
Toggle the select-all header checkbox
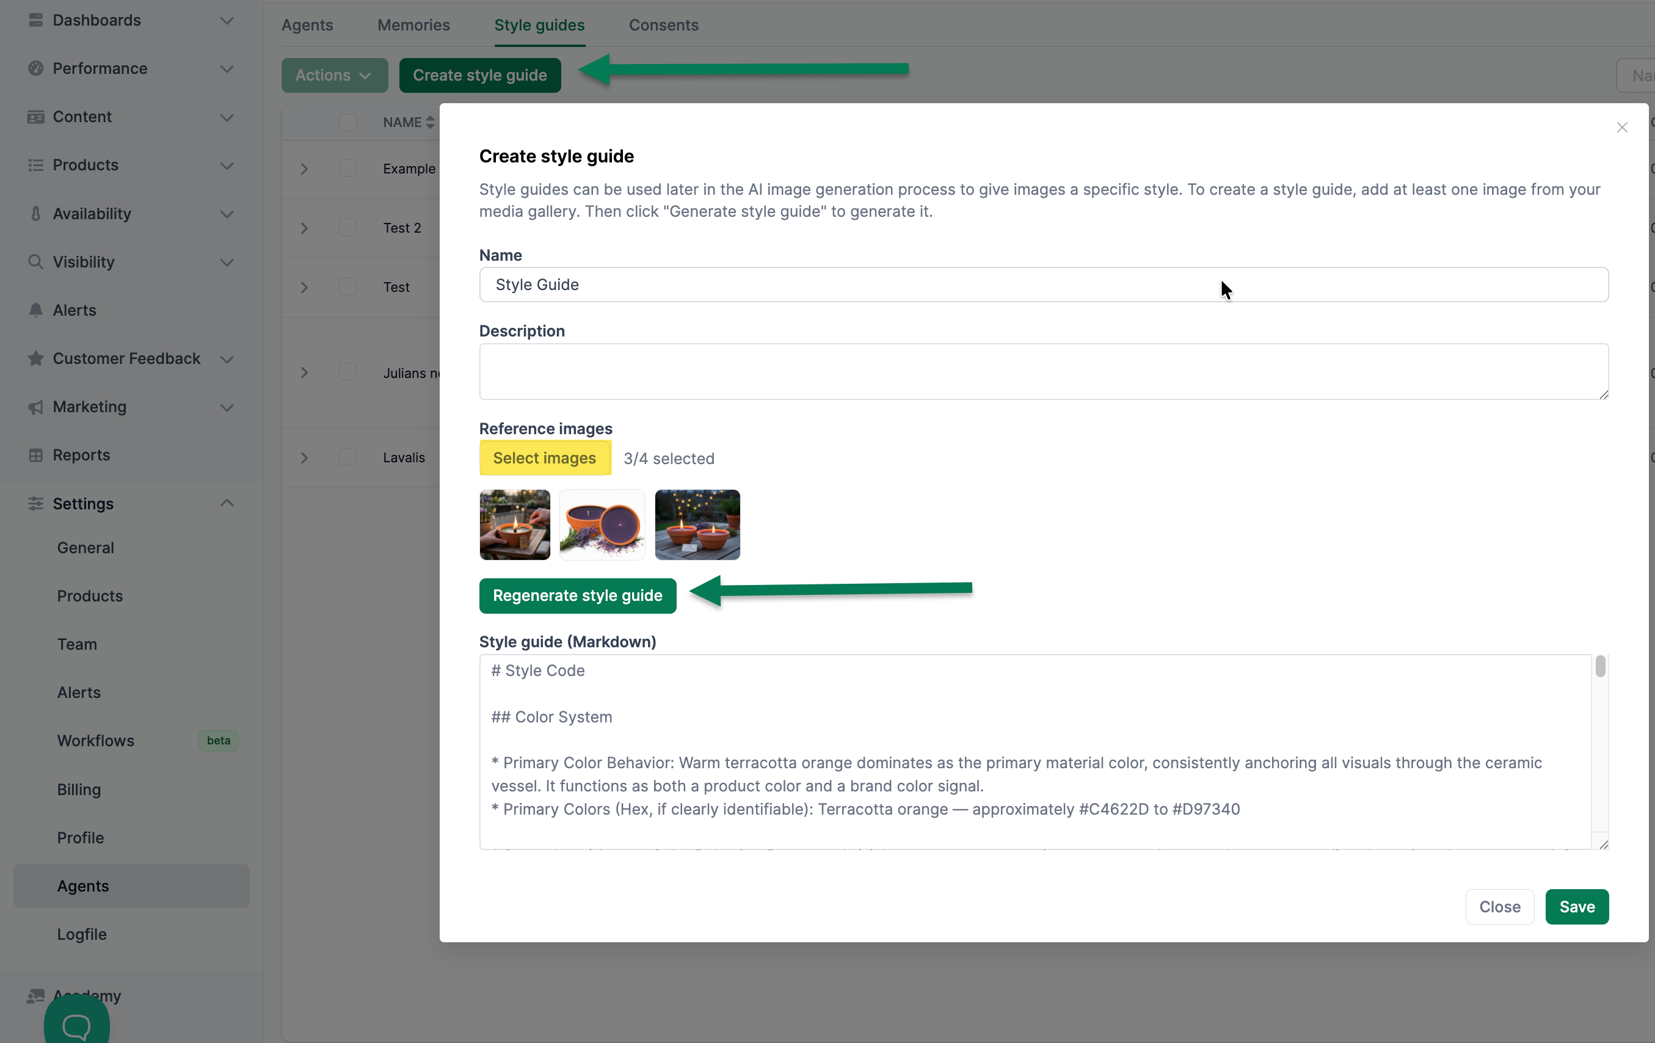347,123
